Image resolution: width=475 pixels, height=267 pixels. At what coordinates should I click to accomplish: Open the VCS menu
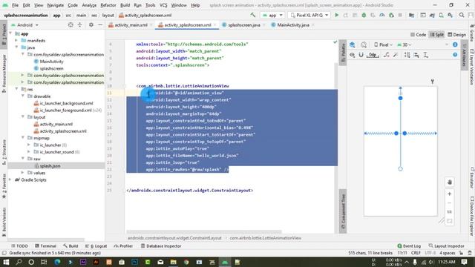163,5
